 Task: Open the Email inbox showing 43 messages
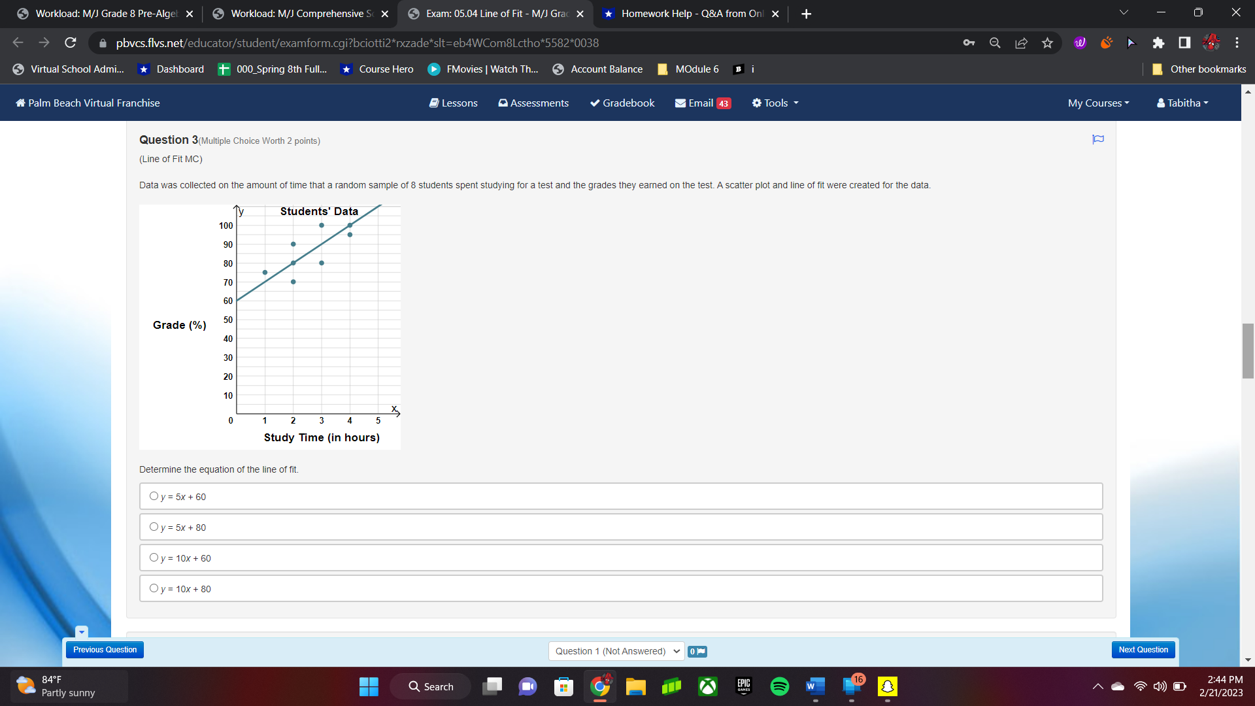(x=702, y=103)
